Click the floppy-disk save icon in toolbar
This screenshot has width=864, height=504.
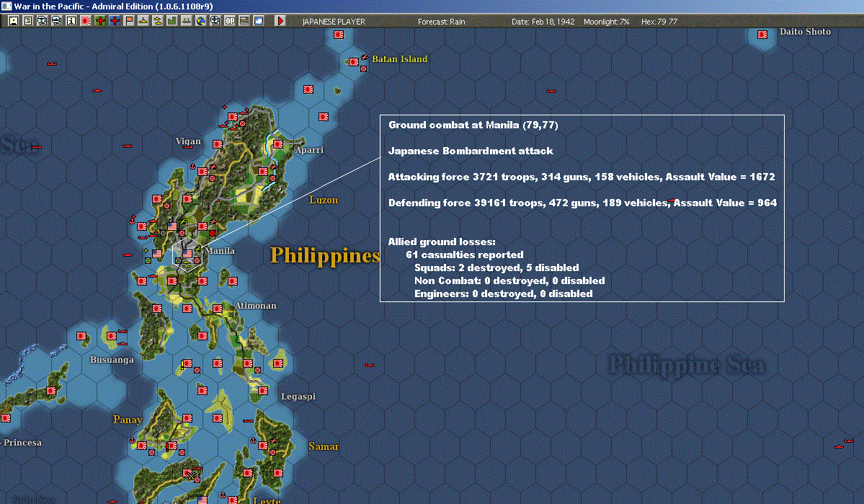point(13,21)
